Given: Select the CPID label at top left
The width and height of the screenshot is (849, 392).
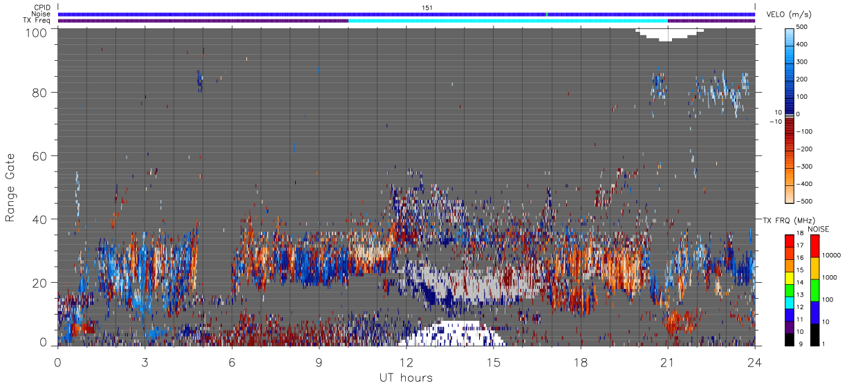Looking at the screenshot, I should pyautogui.click(x=42, y=8).
